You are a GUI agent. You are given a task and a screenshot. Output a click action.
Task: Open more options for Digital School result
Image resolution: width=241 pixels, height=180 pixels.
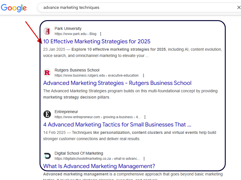pyautogui.click(x=144, y=159)
